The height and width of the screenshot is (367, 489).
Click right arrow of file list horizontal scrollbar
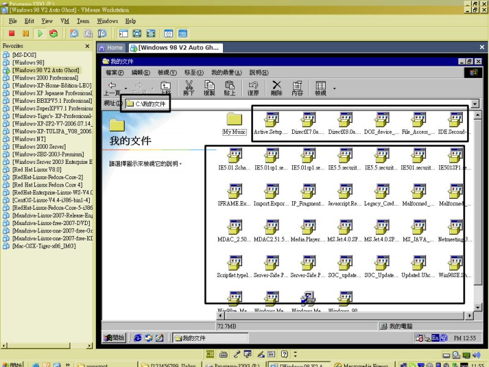[x=469, y=316]
